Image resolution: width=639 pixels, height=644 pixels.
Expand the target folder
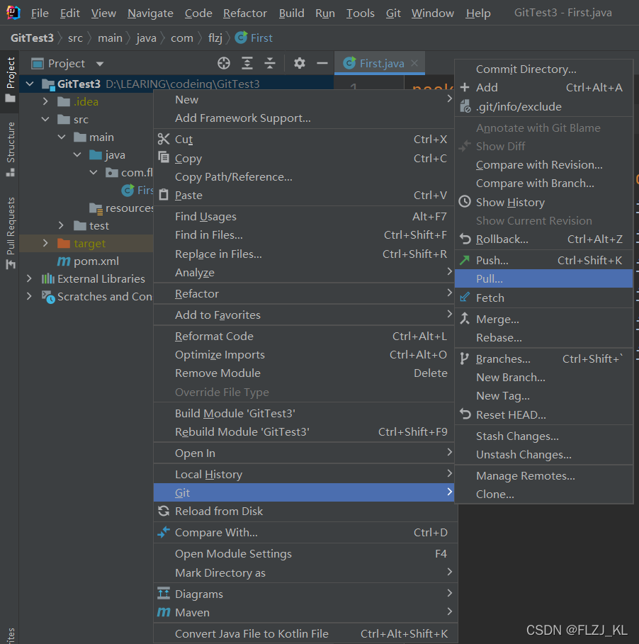tap(45, 243)
